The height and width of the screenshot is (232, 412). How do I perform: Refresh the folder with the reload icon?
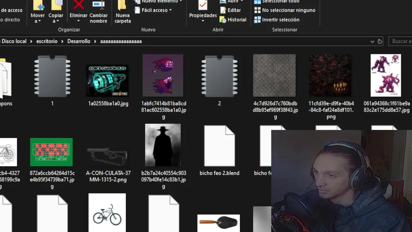pos(380,42)
